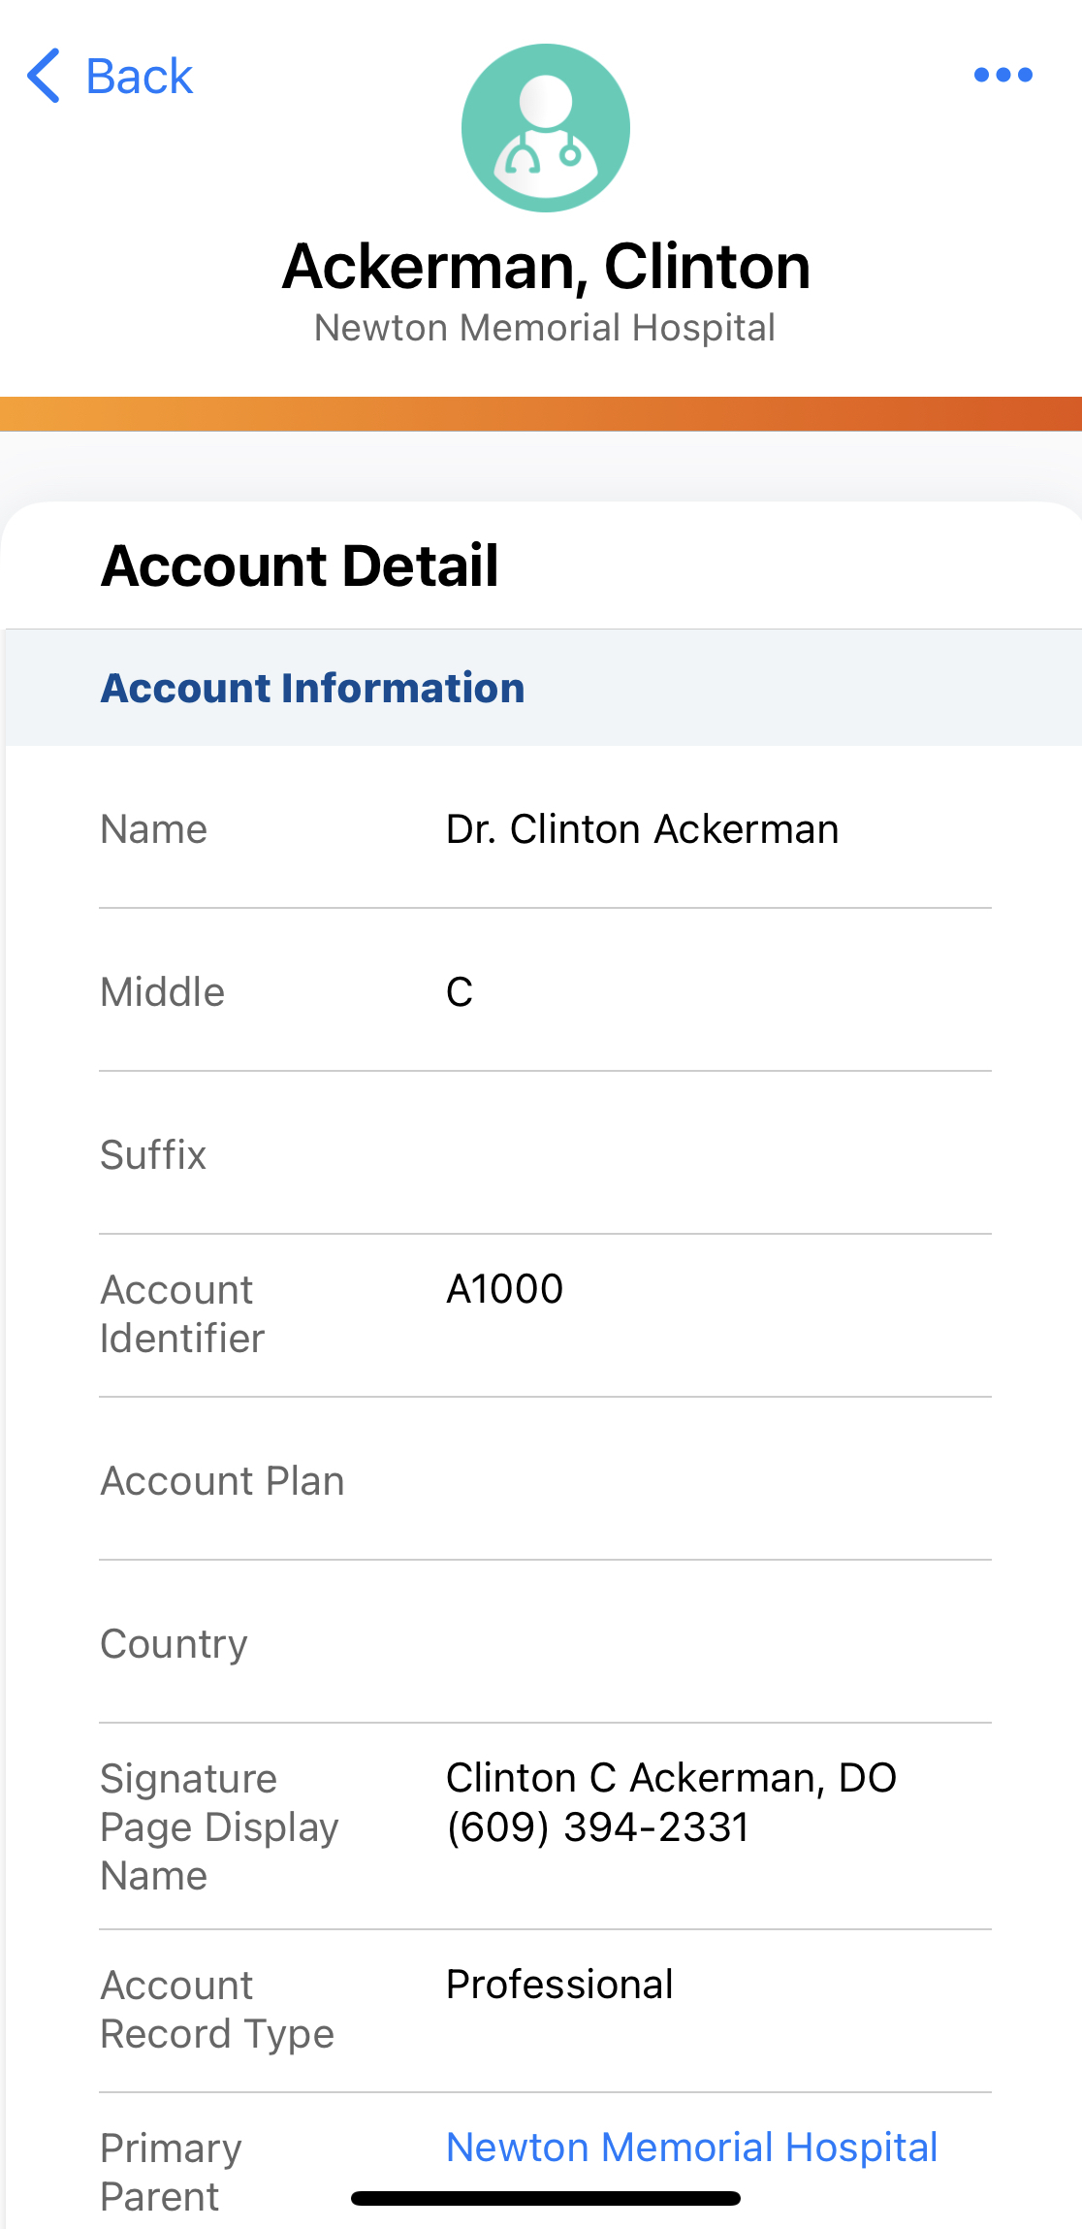Tap the Professional record type value
This screenshot has height=2229, width=1082.
(559, 1985)
